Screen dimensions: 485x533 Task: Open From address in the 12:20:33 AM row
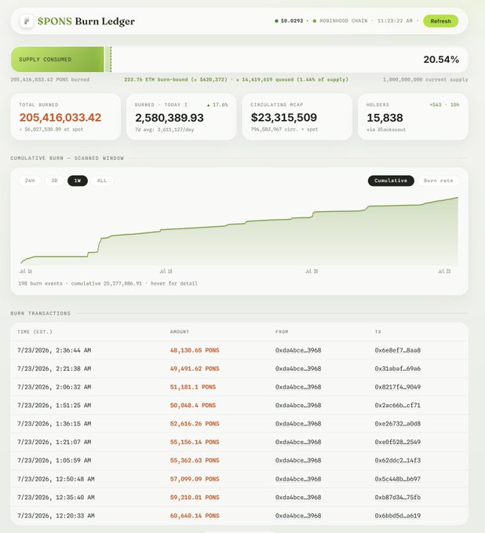pyautogui.click(x=298, y=516)
